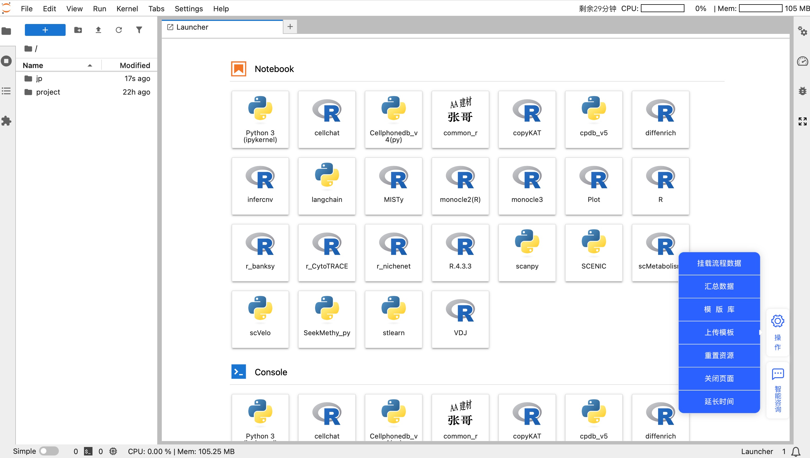Open the Property Inspector gears icon
Image resolution: width=810 pixels, height=458 pixels.
[802, 31]
